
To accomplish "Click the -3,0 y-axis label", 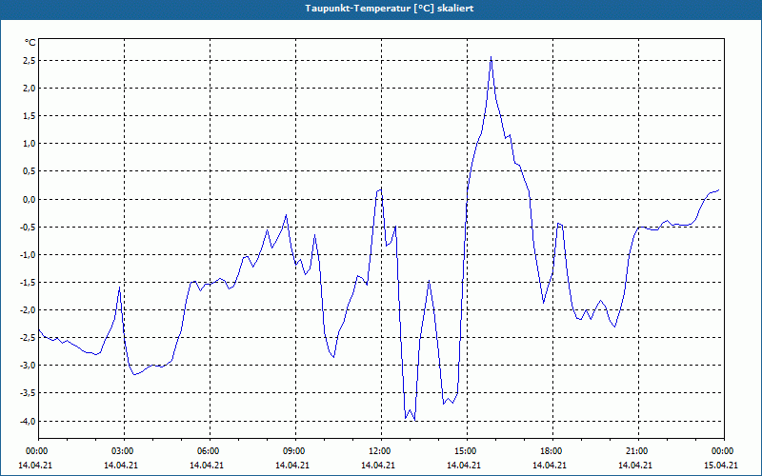I will (x=28, y=366).
